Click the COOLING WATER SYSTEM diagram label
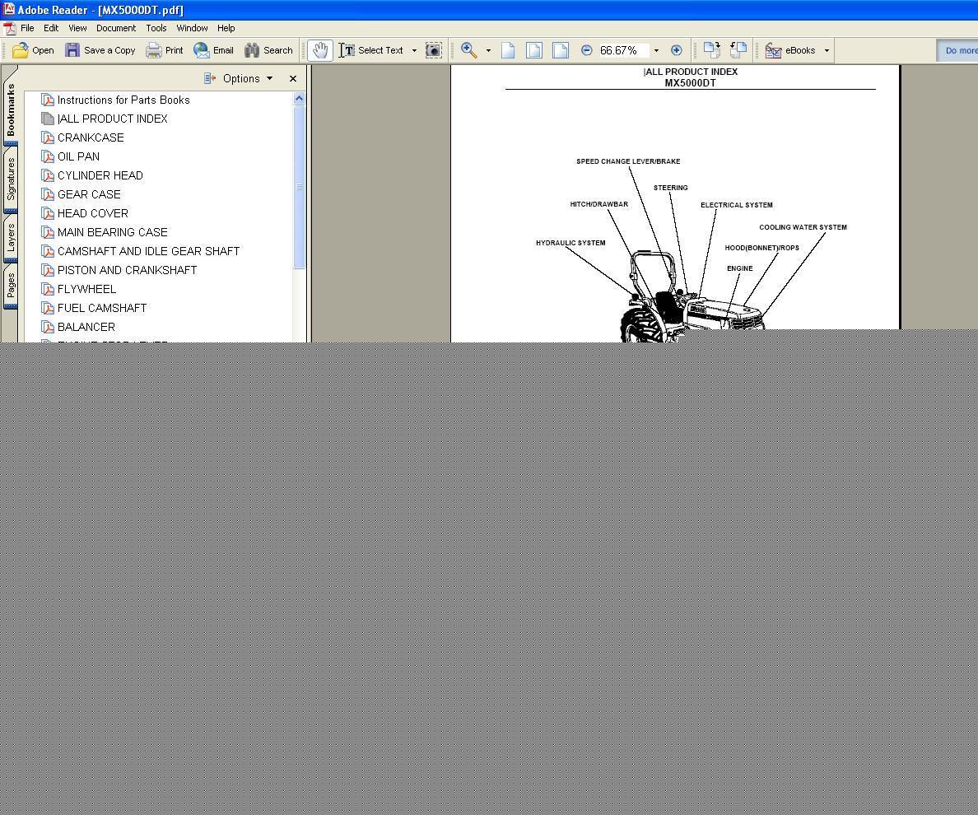 pos(803,227)
